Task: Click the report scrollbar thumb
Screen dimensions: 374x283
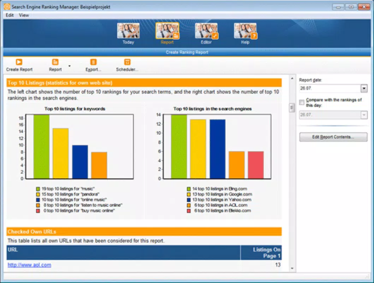Action: click(x=292, y=108)
